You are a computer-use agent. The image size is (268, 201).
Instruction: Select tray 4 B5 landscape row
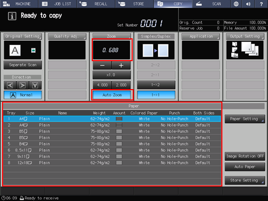[112, 138]
